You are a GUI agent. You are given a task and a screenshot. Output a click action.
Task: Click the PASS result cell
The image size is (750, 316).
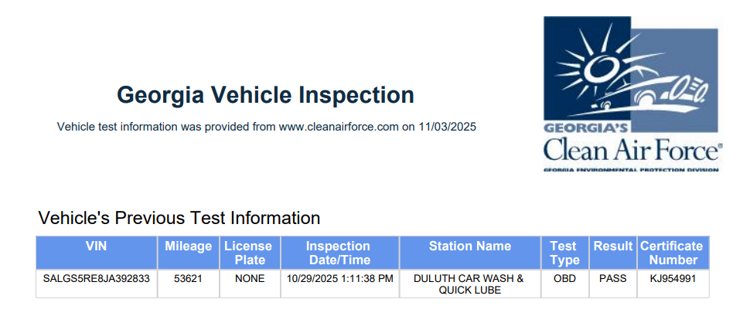(613, 278)
